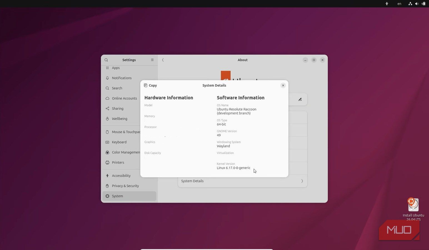Screen dimensions: 429x250
Task: Open Accessibility settings
Action: click(x=129, y=176)
